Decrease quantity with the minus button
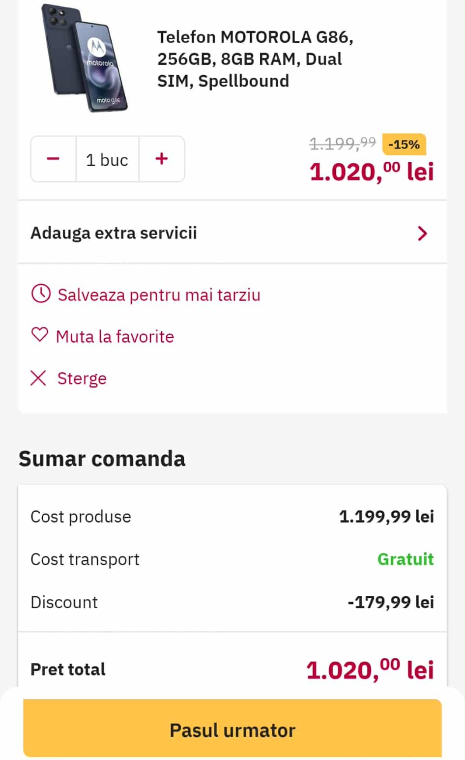 pyautogui.click(x=53, y=159)
